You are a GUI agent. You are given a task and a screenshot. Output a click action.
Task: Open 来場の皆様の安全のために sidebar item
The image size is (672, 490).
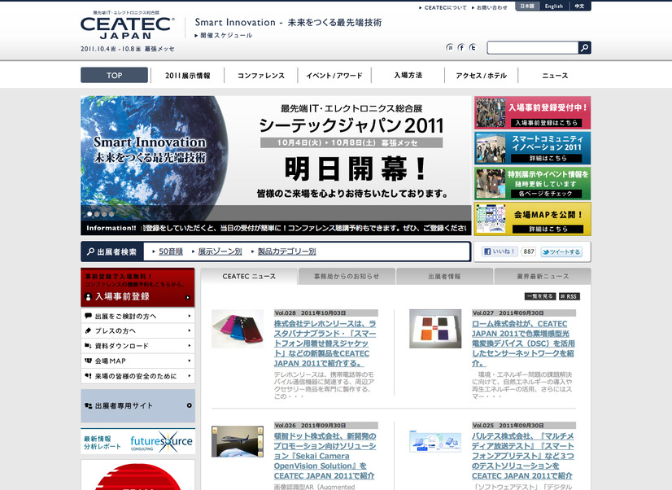(137, 376)
